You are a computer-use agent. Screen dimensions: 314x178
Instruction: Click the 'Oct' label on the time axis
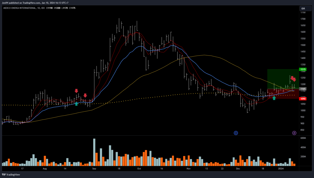click(x=139, y=168)
